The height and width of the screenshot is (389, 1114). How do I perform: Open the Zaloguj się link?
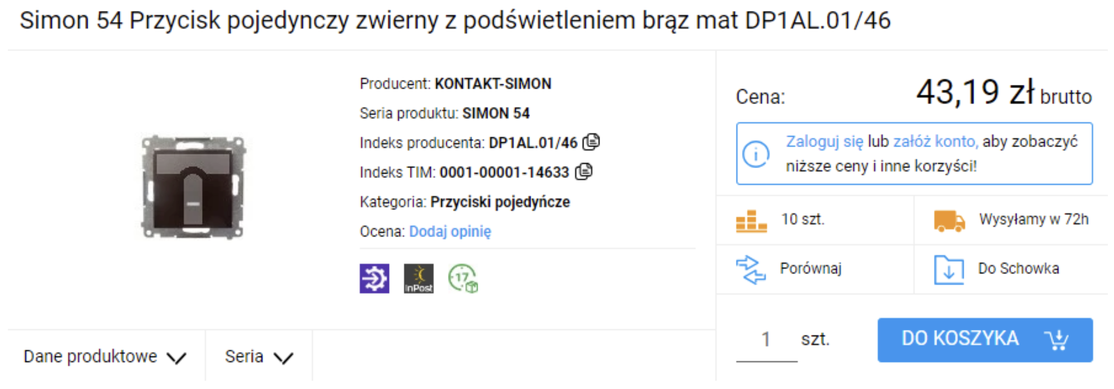(824, 142)
